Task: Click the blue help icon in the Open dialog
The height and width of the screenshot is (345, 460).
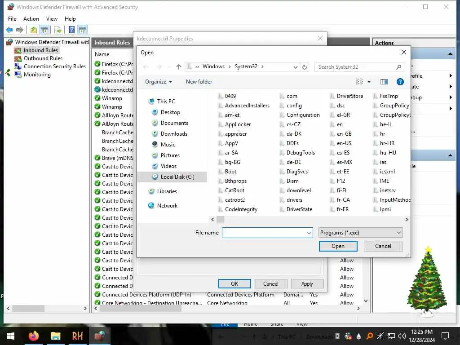Action: (x=400, y=82)
